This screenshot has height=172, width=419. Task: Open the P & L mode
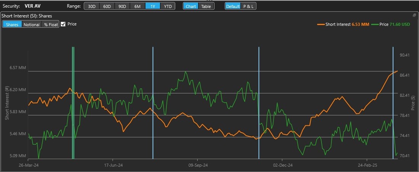pos(248,6)
